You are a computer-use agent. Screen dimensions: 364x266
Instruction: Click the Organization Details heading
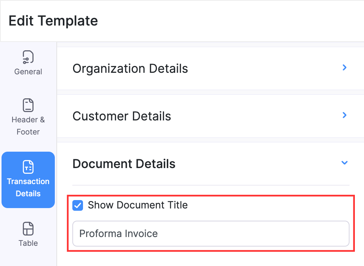point(130,69)
